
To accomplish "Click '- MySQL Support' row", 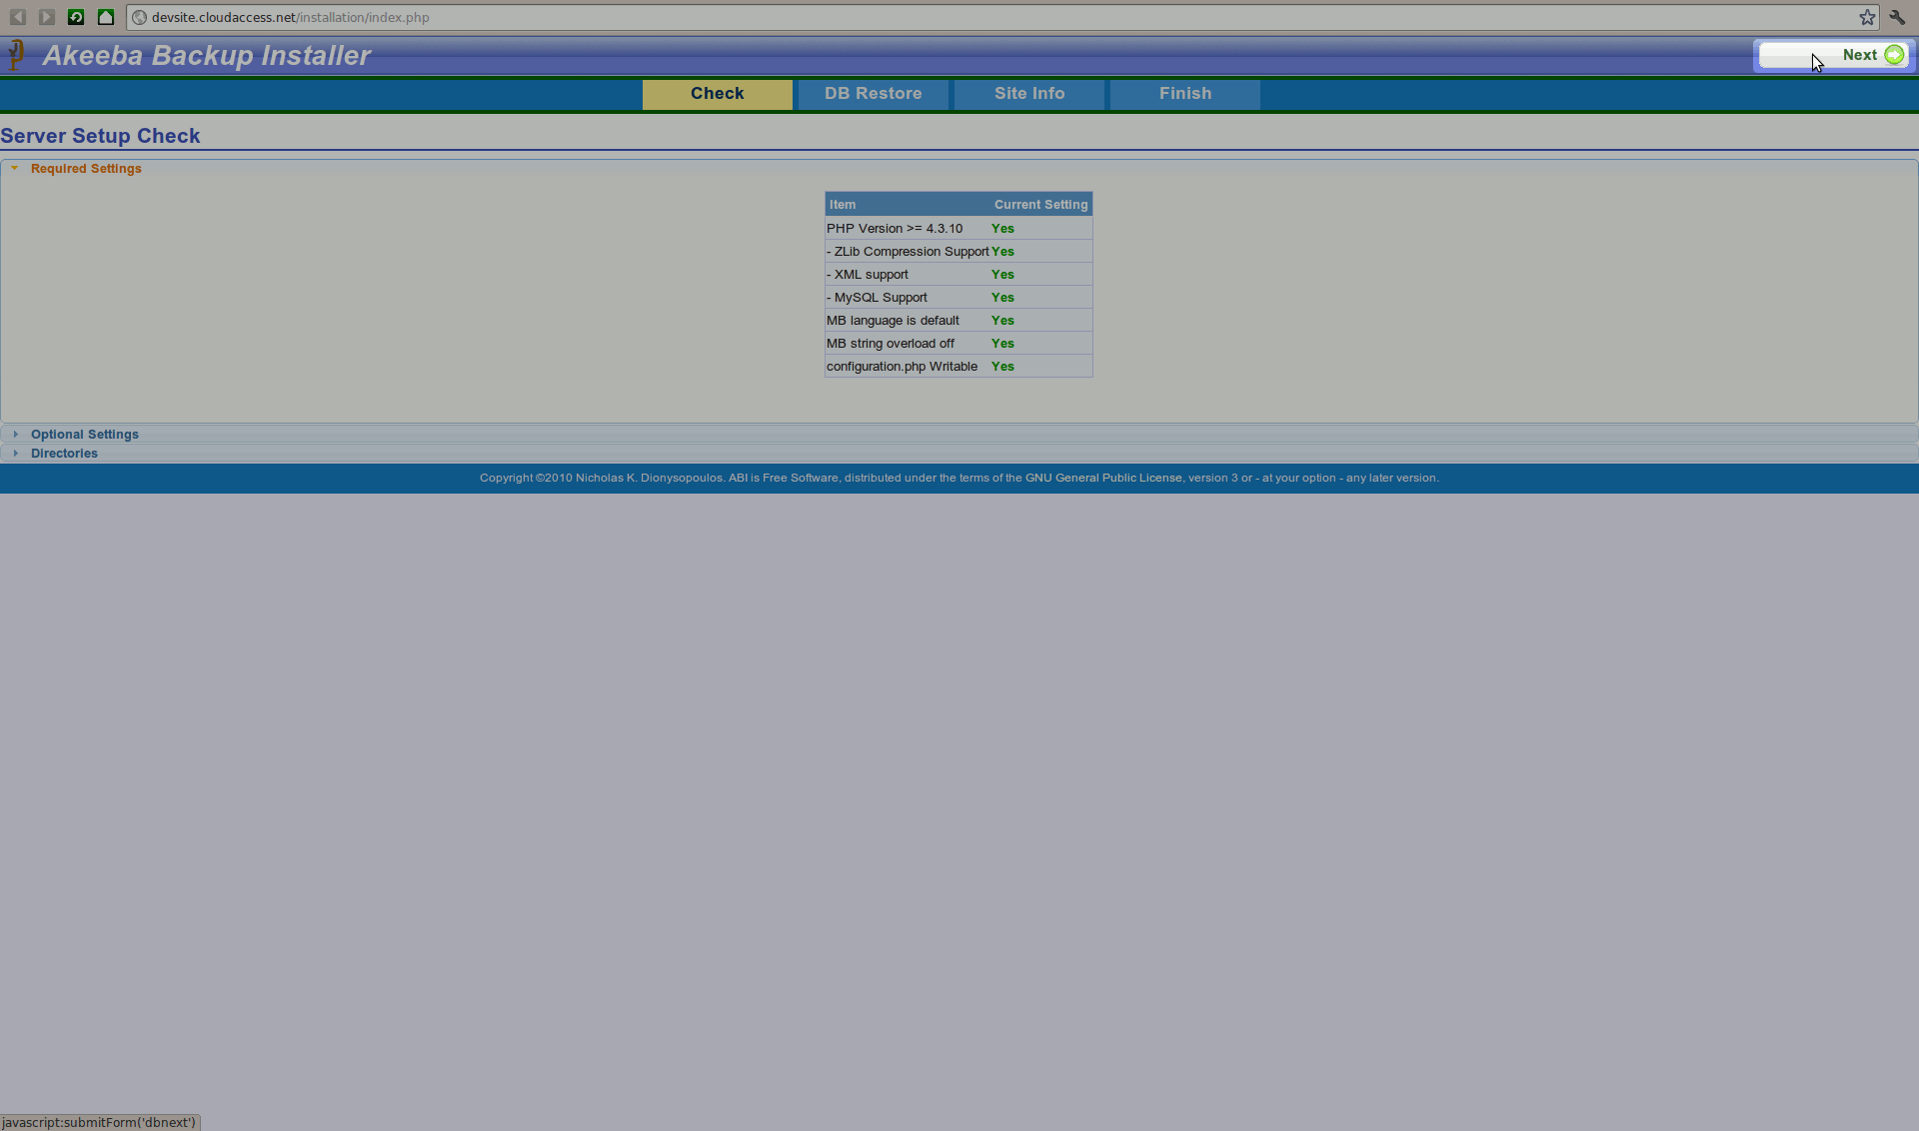I will pos(959,298).
